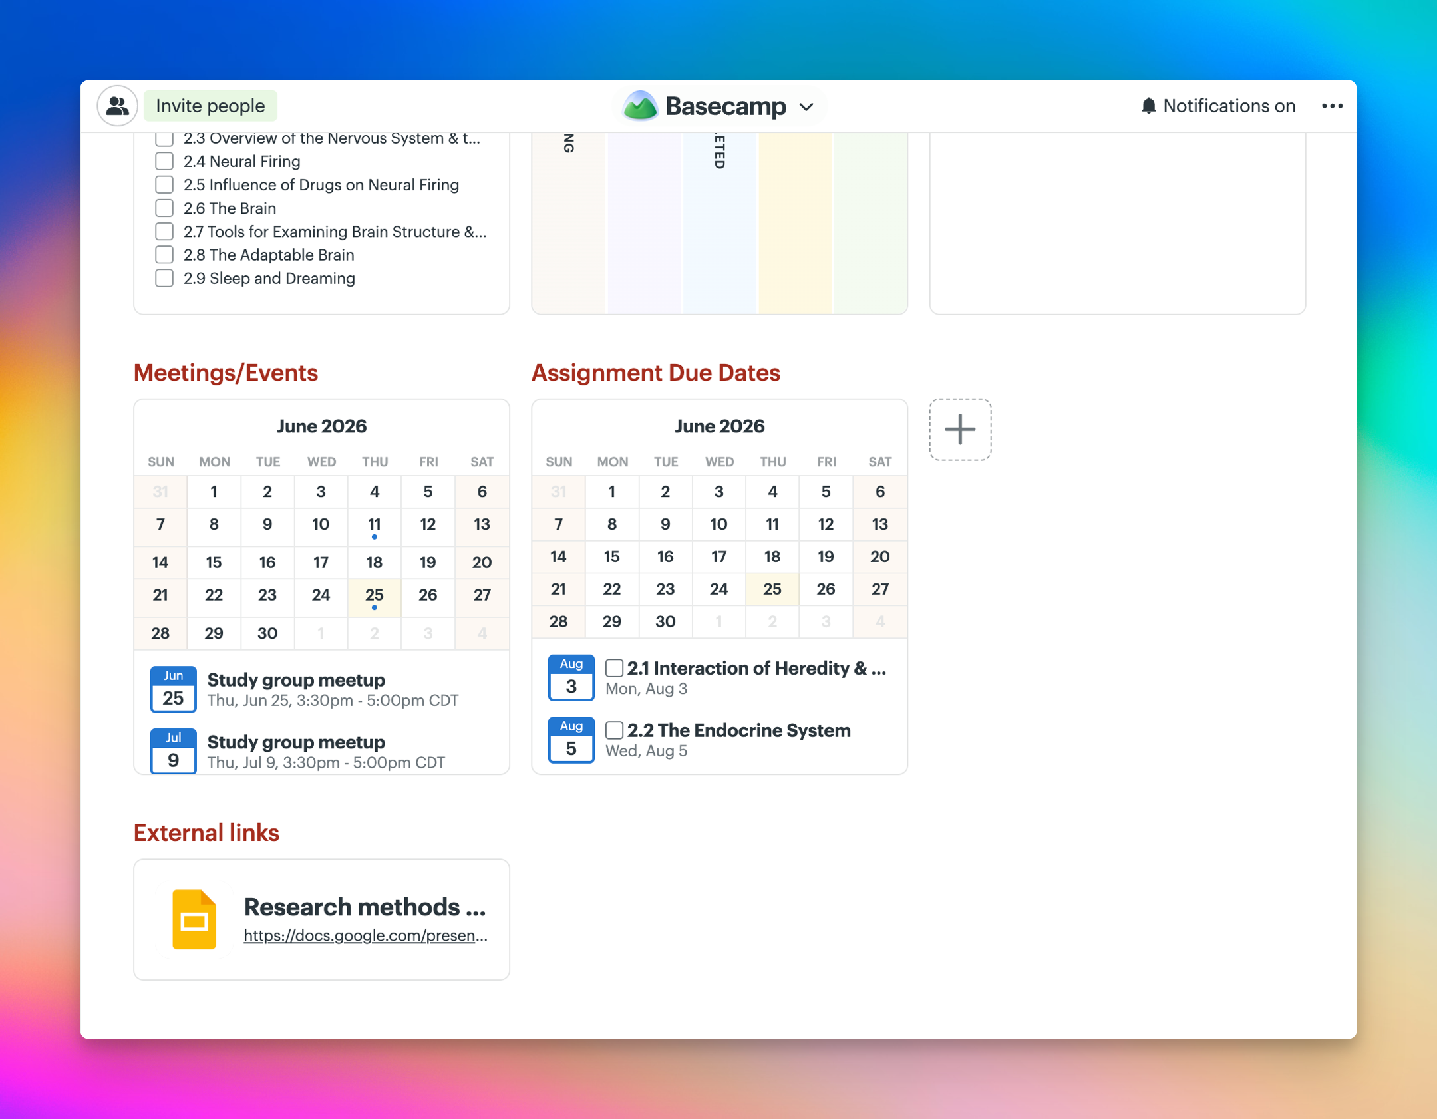This screenshot has height=1119, width=1437.
Task: Select June 30 in Meetings/Events calendar
Action: coord(267,633)
